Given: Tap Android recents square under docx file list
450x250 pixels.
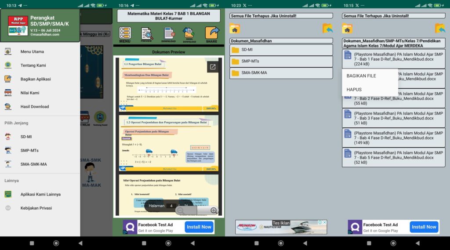Looking at the screenshot, I should tap(369, 243).
